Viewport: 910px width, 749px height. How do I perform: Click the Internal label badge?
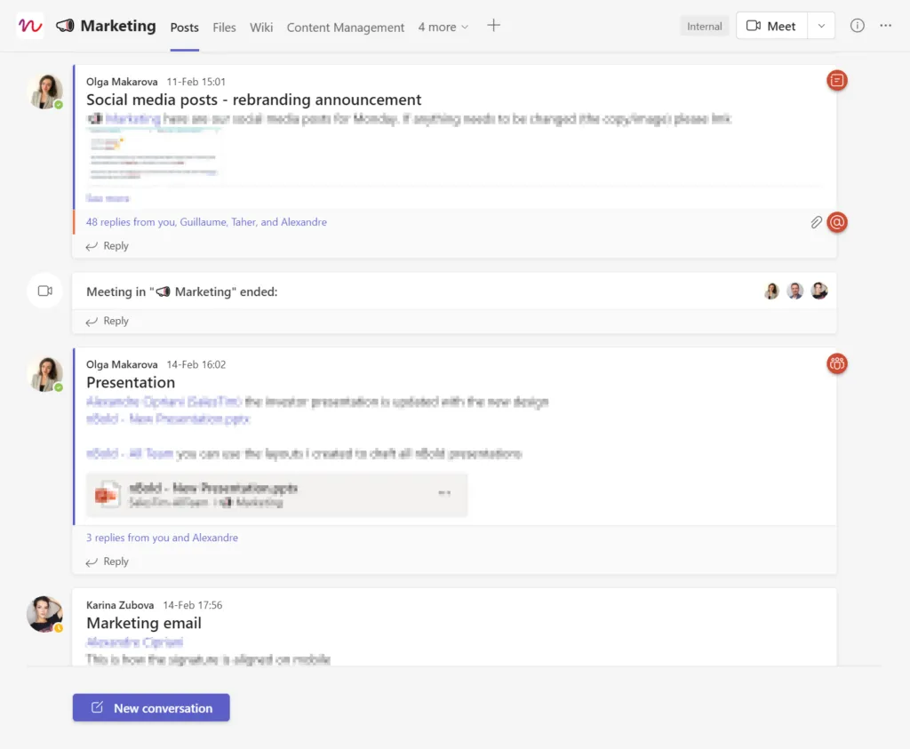pos(704,26)
